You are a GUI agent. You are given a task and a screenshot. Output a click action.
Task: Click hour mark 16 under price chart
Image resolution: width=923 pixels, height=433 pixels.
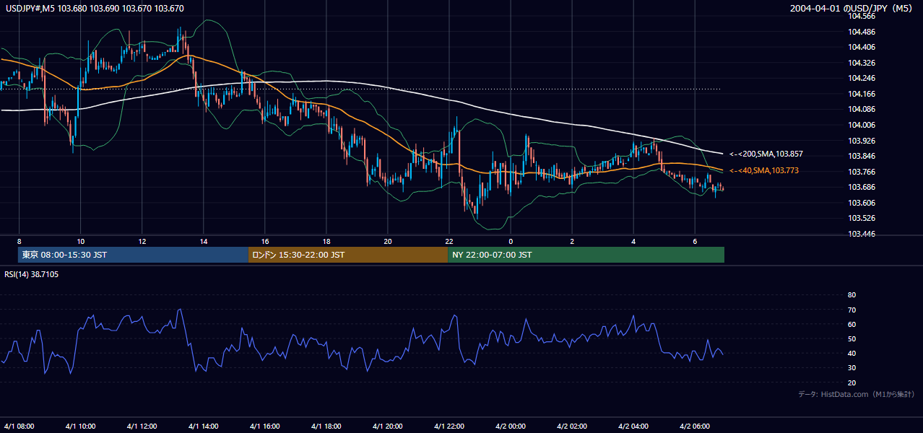[265, 241]
